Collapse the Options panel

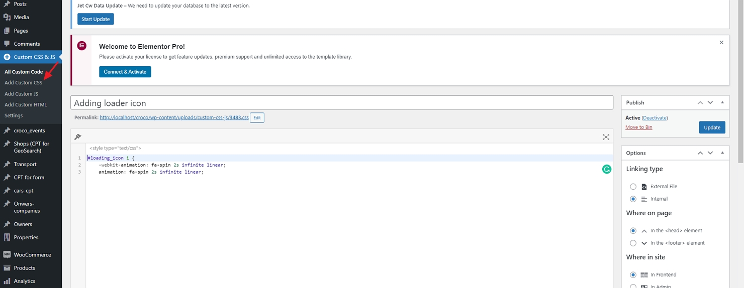tap(722, 153)
